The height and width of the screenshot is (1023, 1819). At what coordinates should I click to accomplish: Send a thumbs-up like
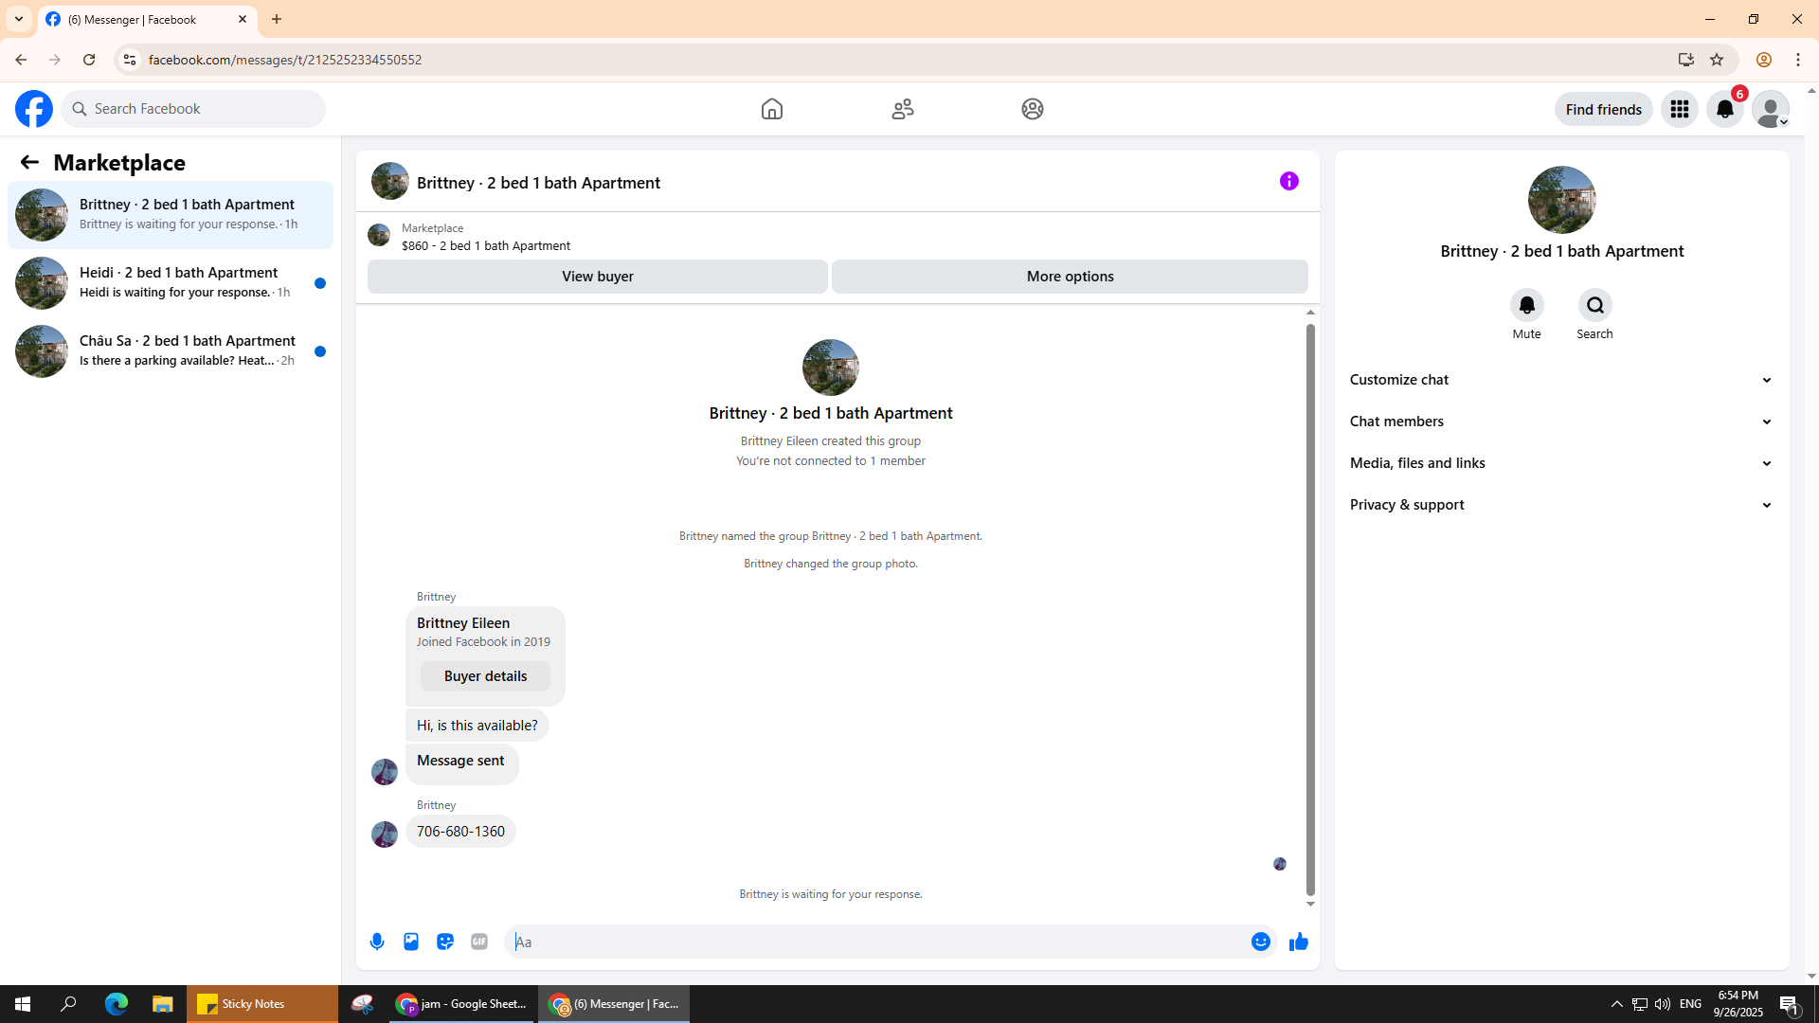[x=1298, y=942]
